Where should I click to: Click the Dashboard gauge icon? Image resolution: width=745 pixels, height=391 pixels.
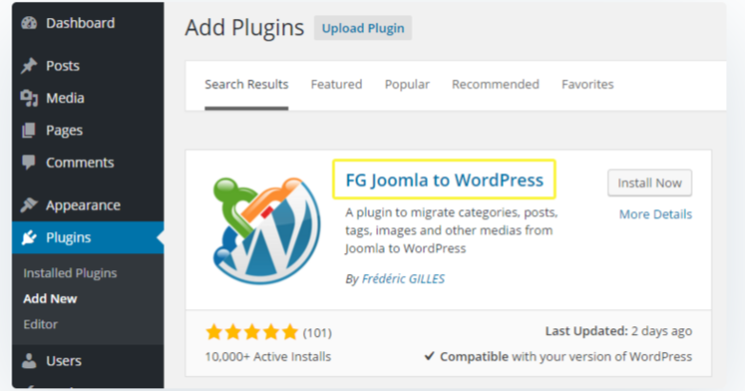29,23
